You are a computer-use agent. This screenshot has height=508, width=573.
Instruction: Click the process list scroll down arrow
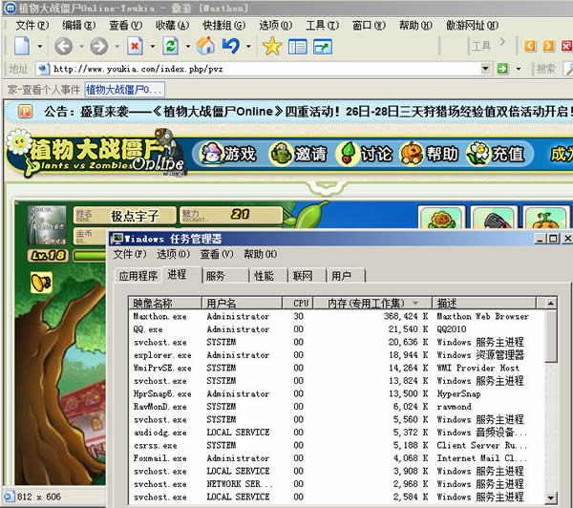click(x=551, y=497)
